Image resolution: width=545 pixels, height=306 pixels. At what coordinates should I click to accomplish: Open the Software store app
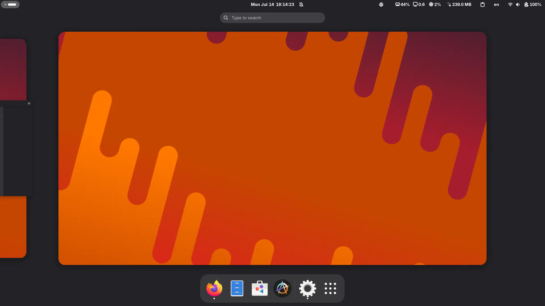click(x=259, y=288)
